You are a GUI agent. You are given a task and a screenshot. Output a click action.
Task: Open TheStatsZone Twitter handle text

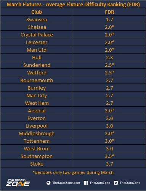(x=130, y=183)
